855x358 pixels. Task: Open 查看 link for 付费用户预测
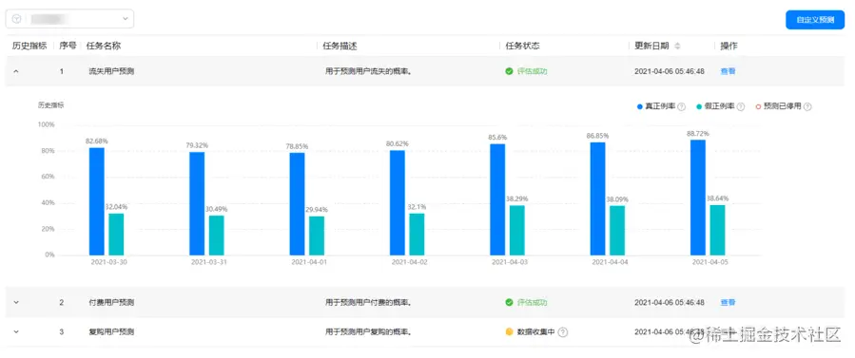click(728, 303)
